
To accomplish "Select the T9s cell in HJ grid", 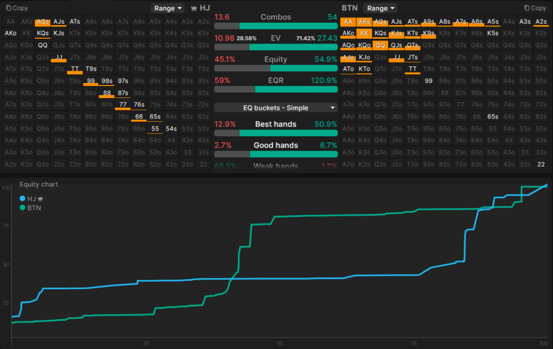I will click(x=91, y=69).
